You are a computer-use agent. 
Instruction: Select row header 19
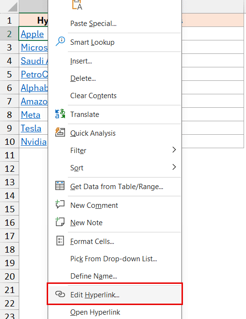pos(9,263)
